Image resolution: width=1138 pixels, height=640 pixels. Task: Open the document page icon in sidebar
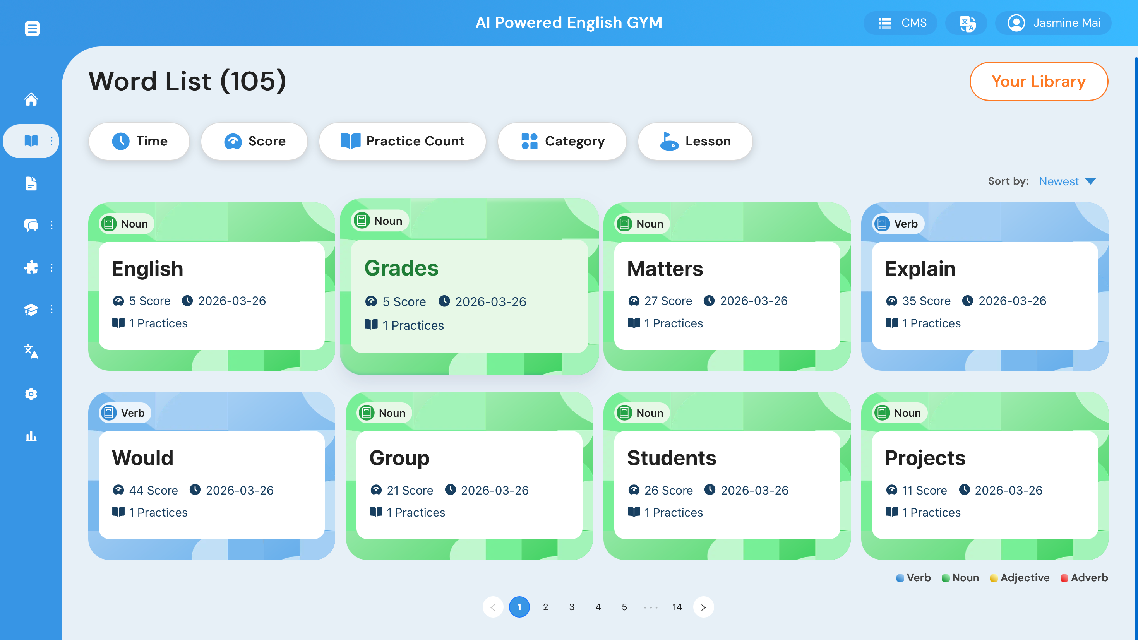click(x=31, y=183)
